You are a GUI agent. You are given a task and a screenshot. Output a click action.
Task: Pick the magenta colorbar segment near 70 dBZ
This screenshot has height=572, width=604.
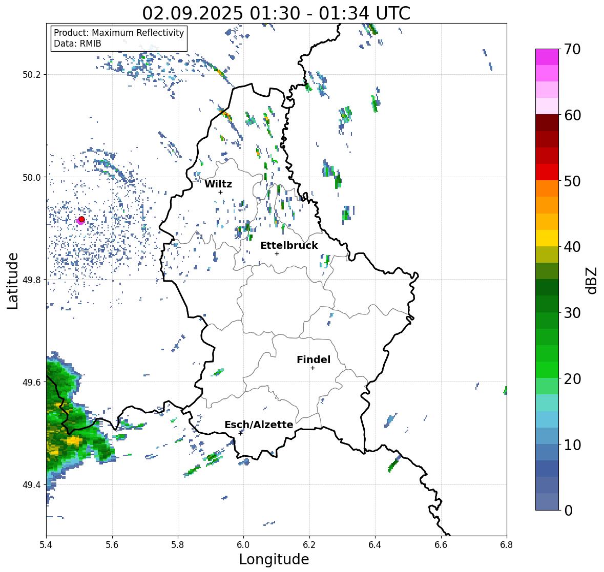point(547,57)
